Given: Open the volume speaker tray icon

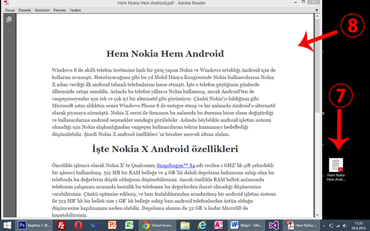Looking at the screenshot, I should tap(345, 225).
